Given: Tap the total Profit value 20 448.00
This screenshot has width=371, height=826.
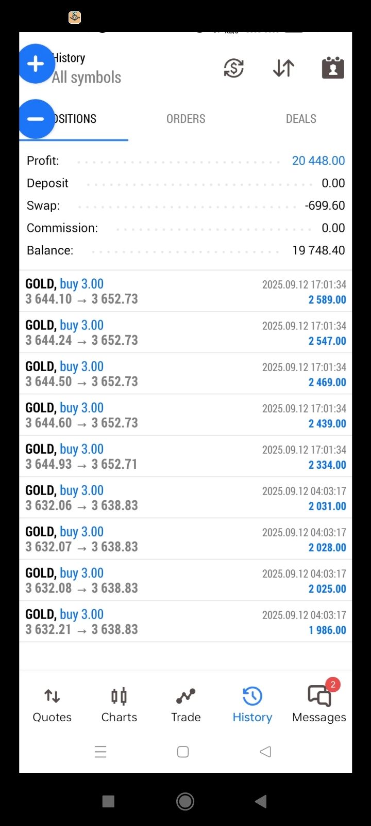Looking at the screenshot, I should (x=318, y=161).
